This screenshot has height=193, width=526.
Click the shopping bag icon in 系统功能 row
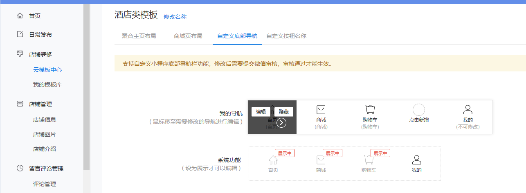pos(321,160)
